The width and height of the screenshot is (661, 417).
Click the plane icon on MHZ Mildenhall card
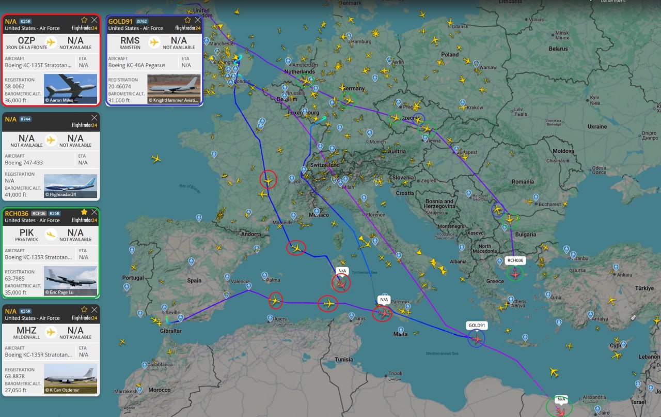[x=51, y=332]
